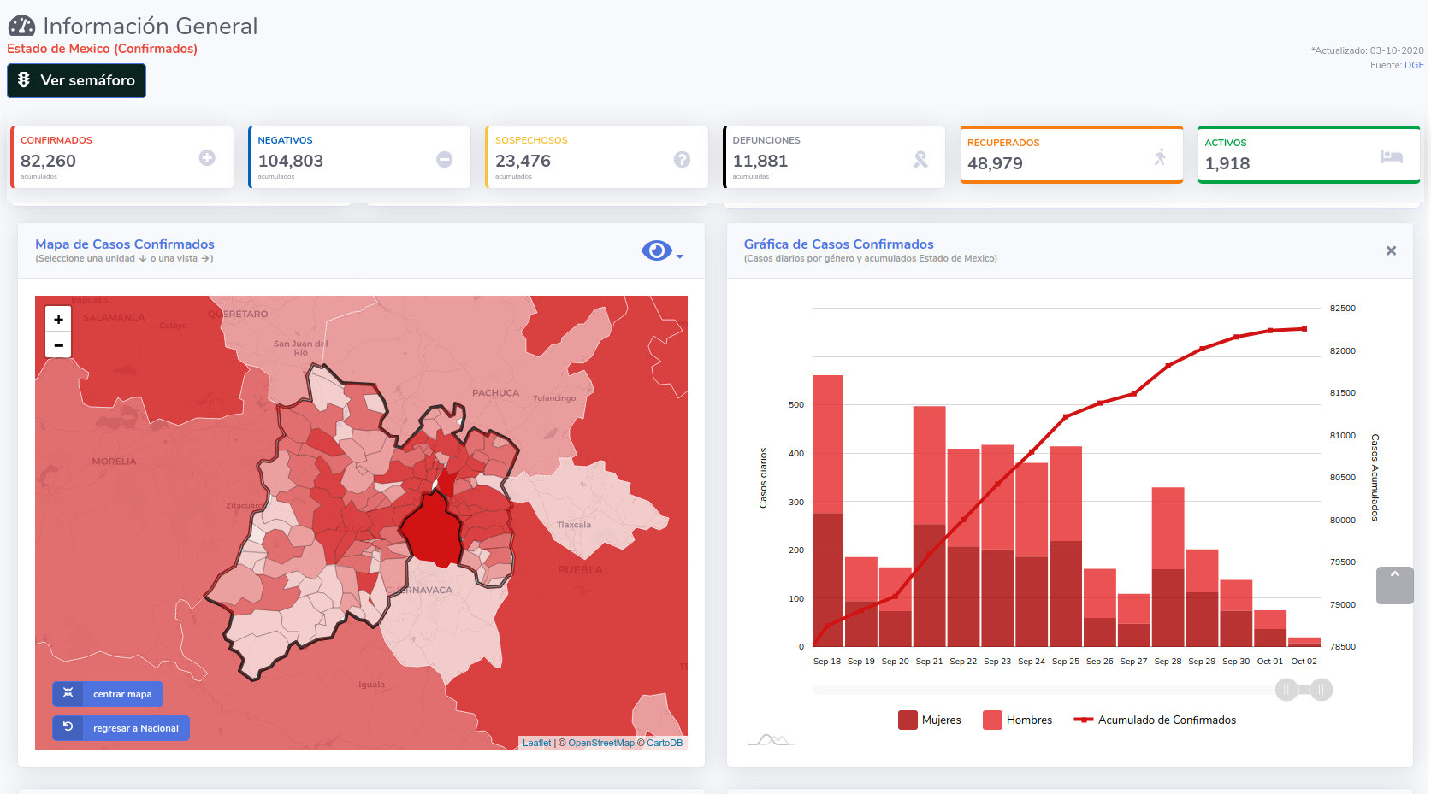Click the plus icon in Confirmados card
Image resolution: width=1431 pixels, height=794 pixels.
[x=207, y=157]
